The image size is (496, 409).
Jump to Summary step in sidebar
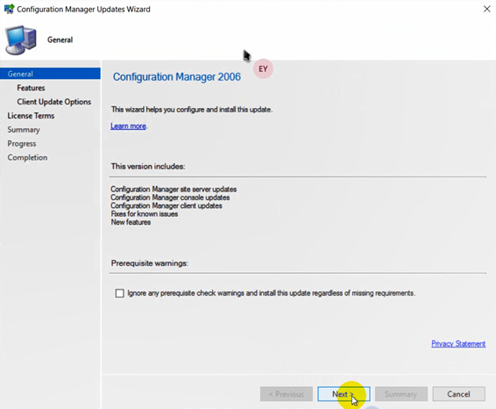pyautogui.click(x=24, y=130)
